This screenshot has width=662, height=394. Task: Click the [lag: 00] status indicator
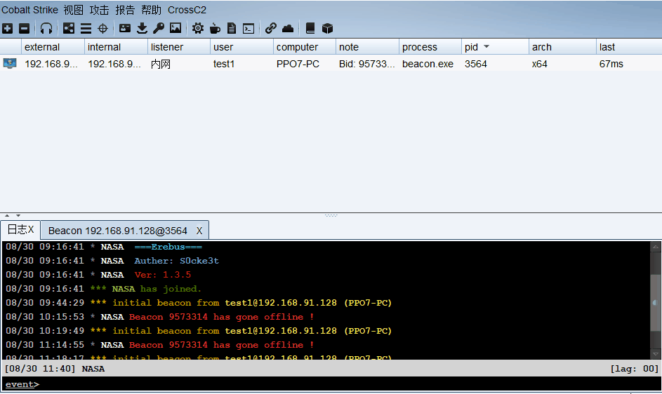point(634,369)
